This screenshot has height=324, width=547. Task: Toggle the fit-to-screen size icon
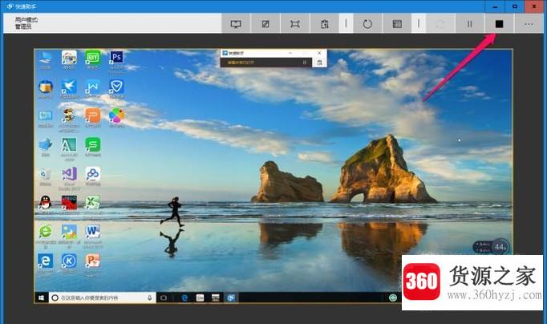point(295,24)
